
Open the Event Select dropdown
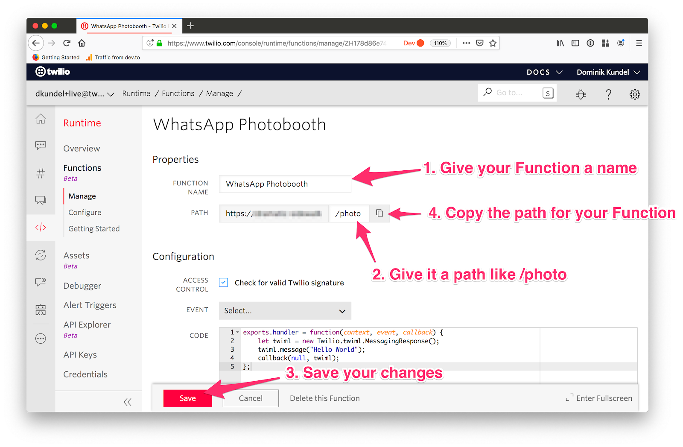tap(285, 310)
